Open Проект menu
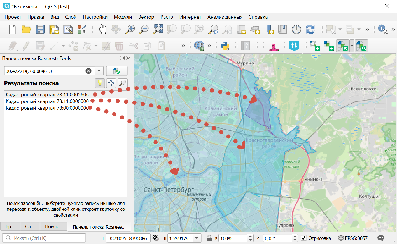Screen dimensions: 397x244 [13, 17]
